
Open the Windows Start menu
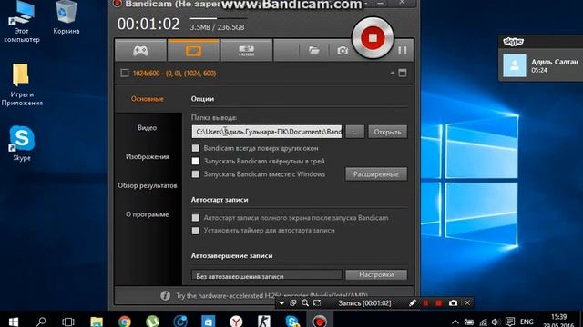pyautogui.click(x=14, y=321)
